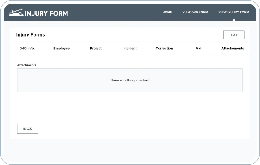
Task: Open the VIEW 0-60 FORM navigation link
Action: pos(195,12)
